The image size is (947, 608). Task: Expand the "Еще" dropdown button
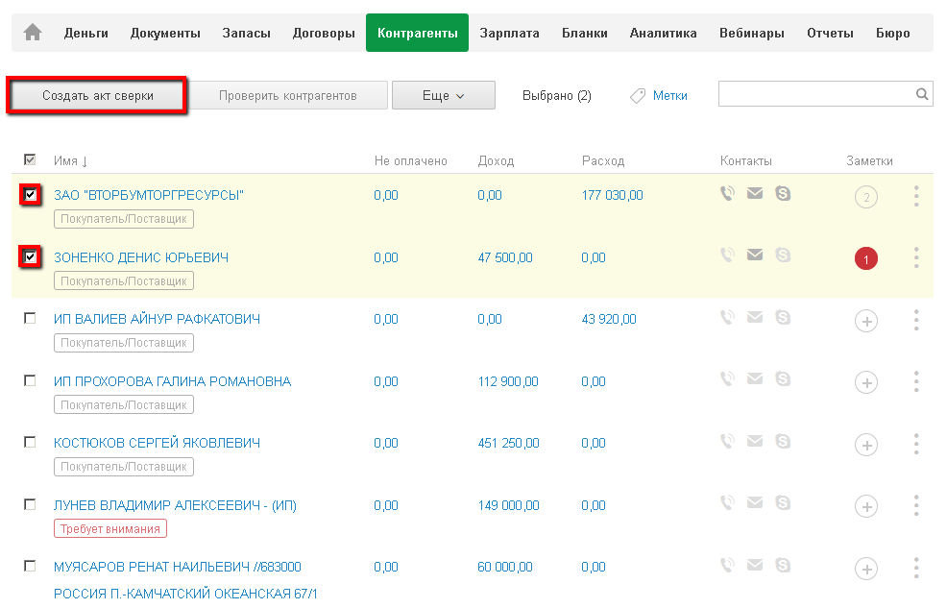pyautogui.click(x=443, y=96)
